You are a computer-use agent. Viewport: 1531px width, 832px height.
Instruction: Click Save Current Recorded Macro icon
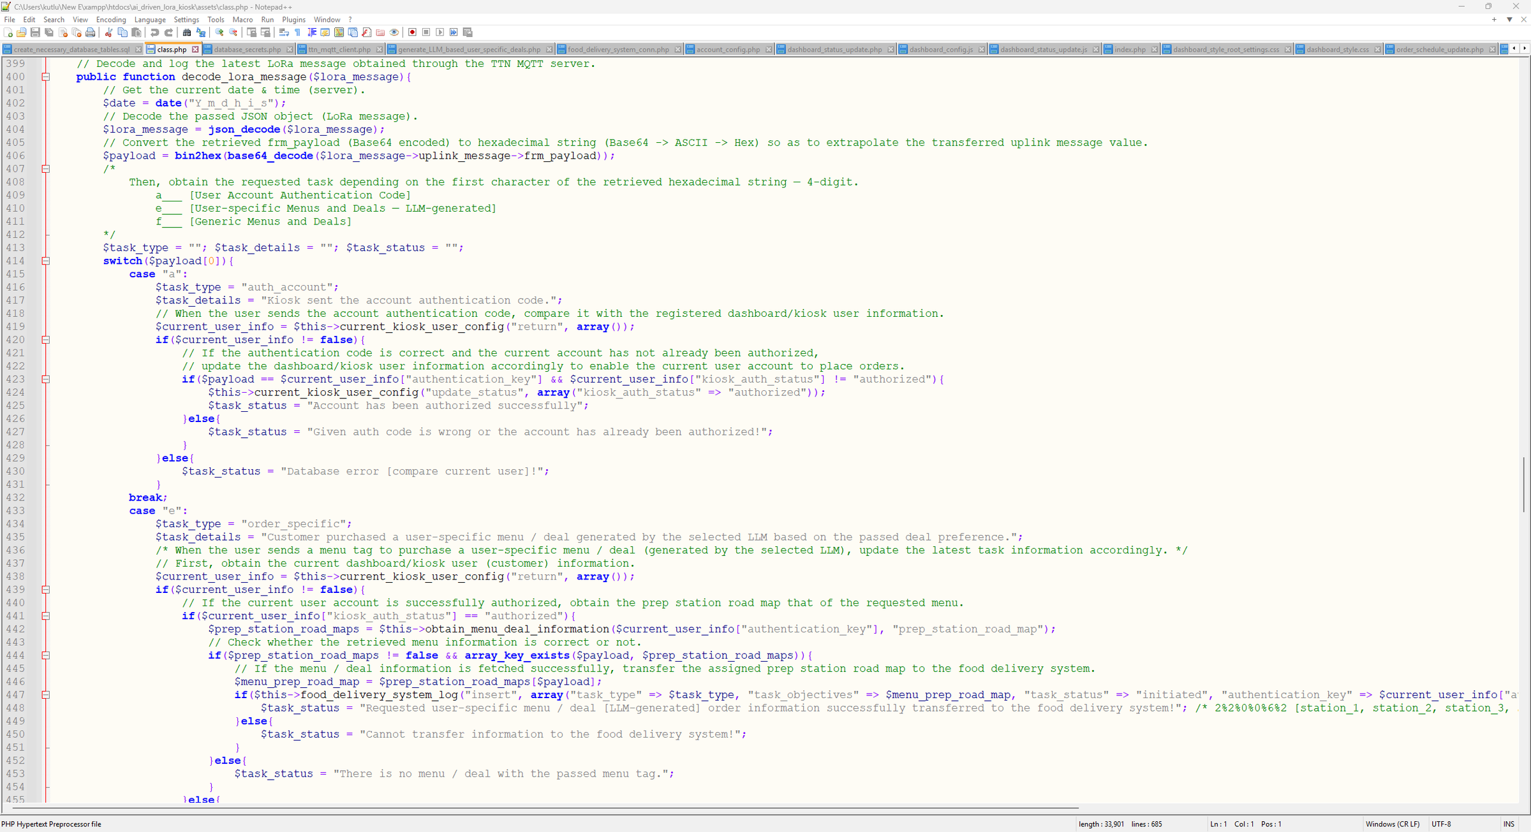[x=468, y=33]
